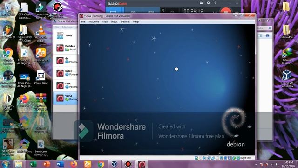The height and width of the screenshot is (168, 298).
Task: Open the File menu in the YUDA VM window
Action: pos(83,22)
